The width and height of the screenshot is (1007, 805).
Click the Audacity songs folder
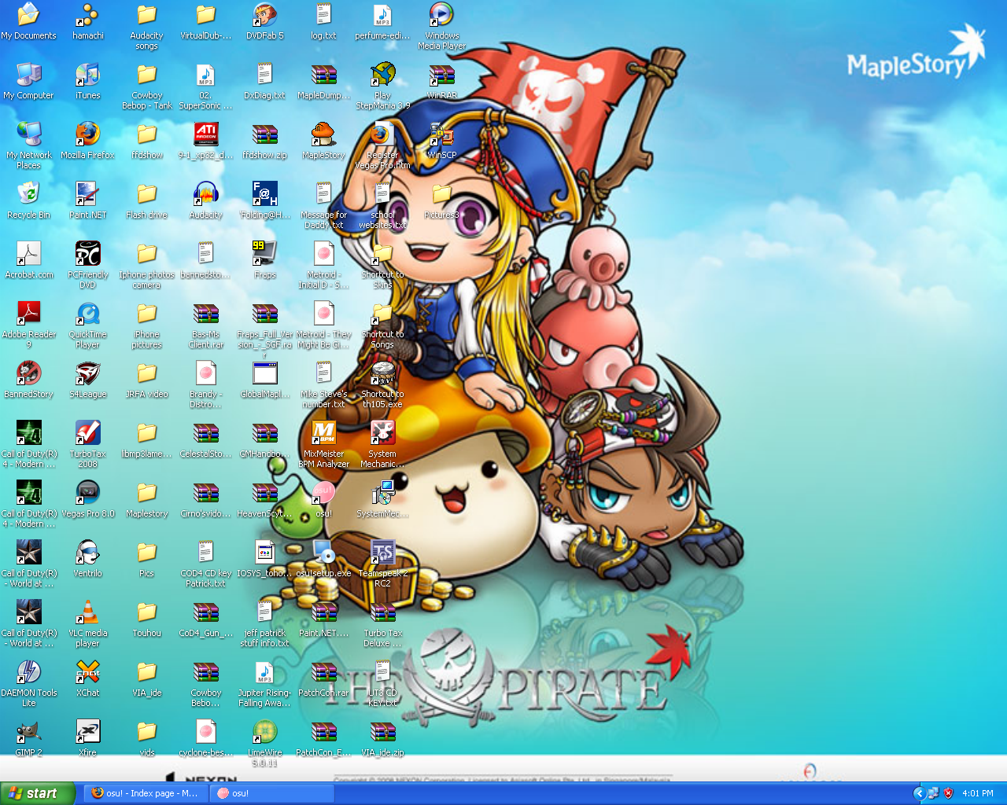click(146, 15)
